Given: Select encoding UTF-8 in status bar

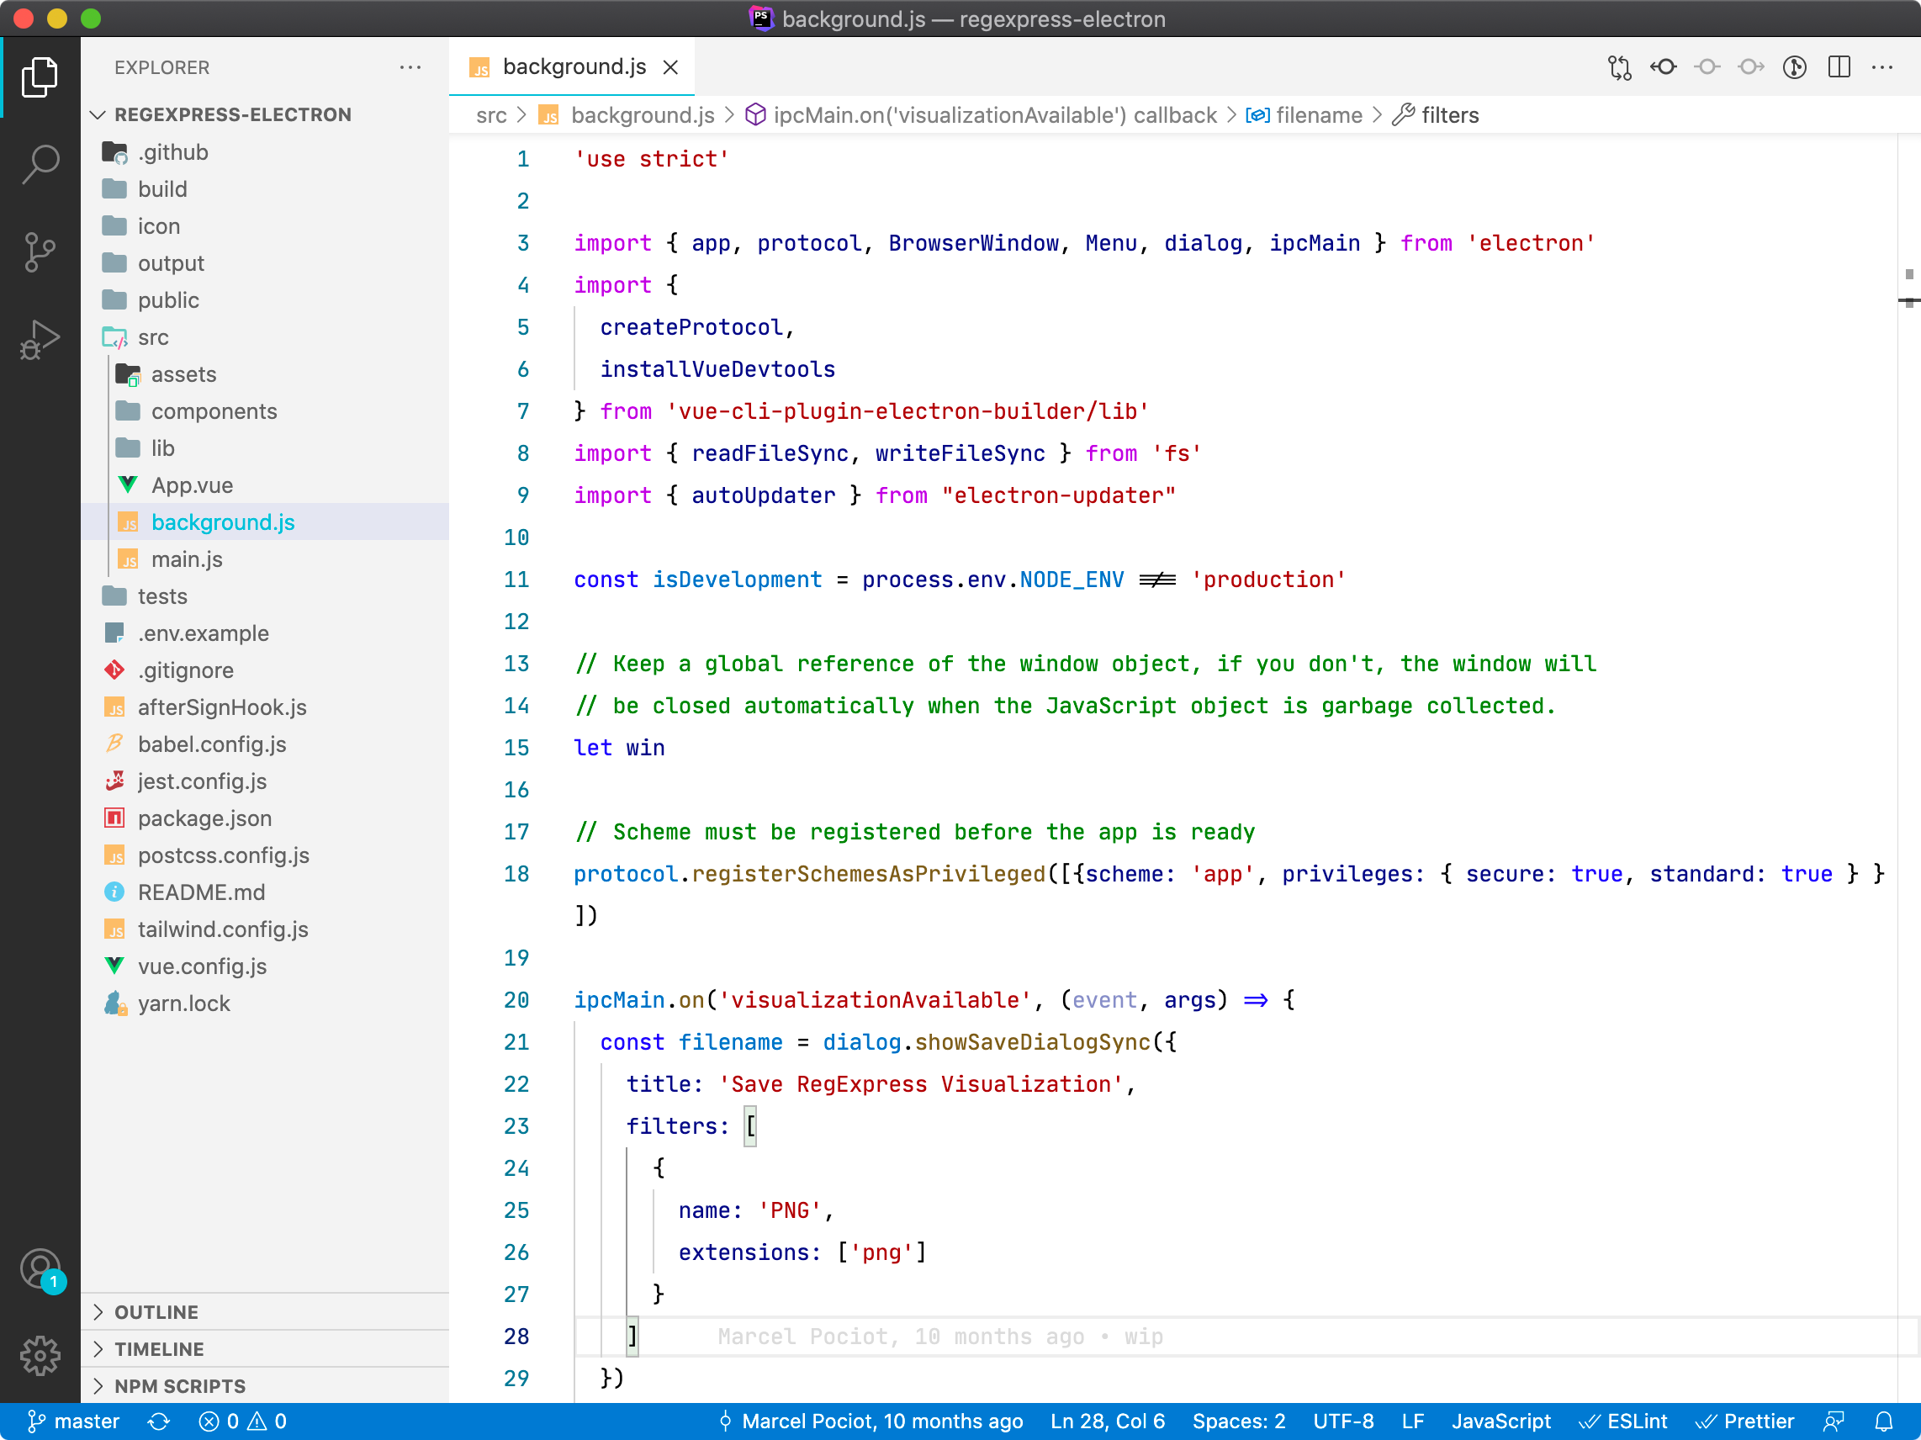Looking at the screenshot, I should [x=1342, y=1421].
